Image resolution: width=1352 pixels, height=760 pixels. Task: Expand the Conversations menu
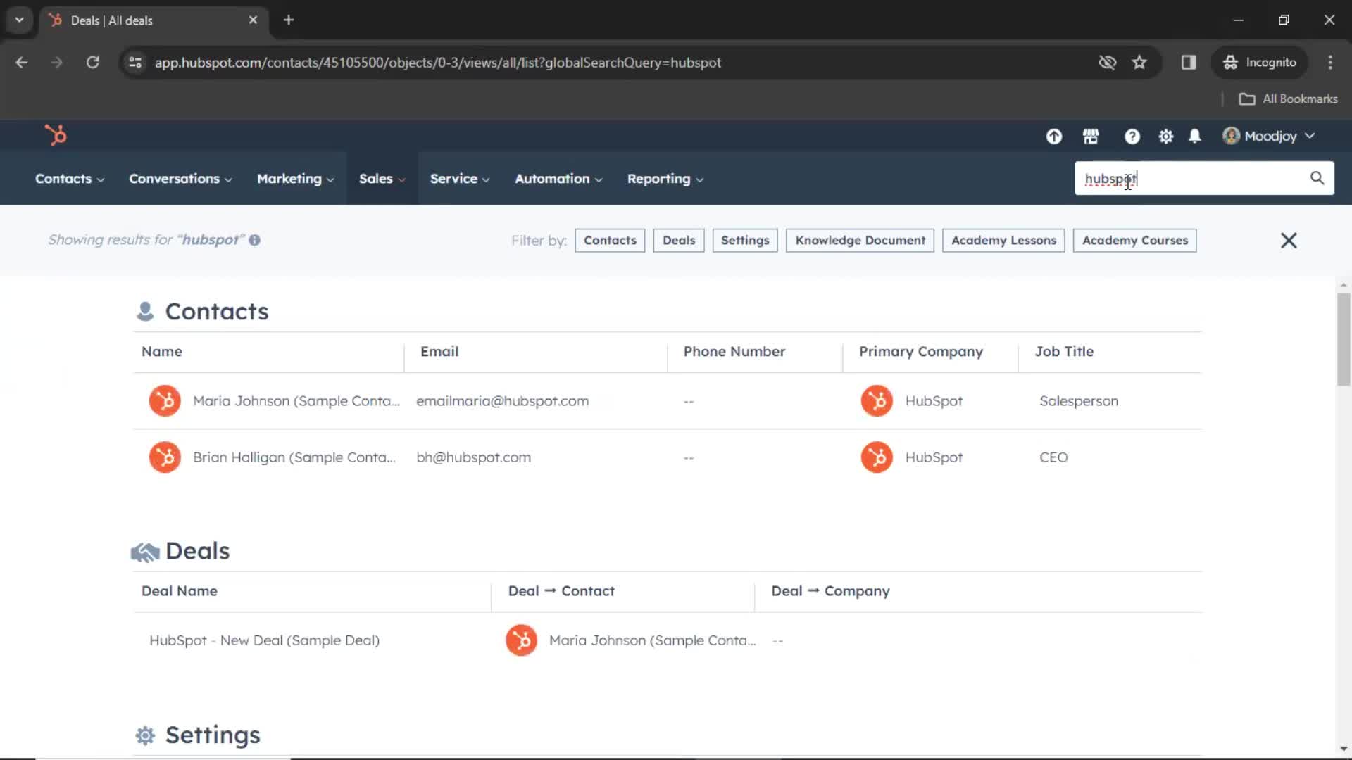pos(180,179)
